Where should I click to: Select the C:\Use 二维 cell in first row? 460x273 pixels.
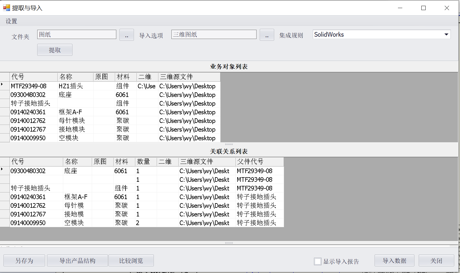pyautogui.click(x=147, y=86)
